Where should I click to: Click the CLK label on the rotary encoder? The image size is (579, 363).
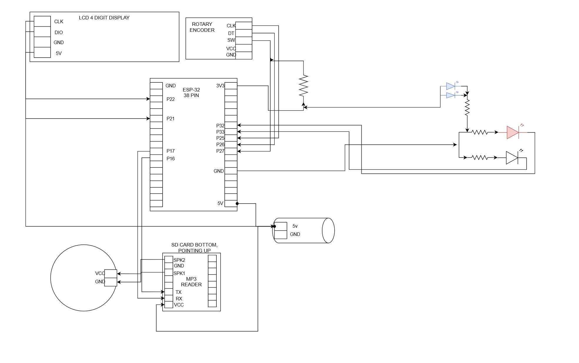tap(231, 26)
